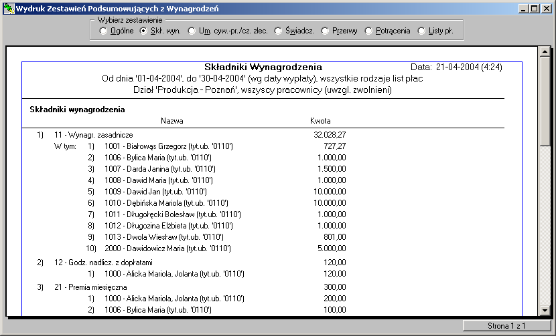This screenshot has height=336, width=556.
Task: Click the scrollbar down arrow
Action: [x=545, y=310]
